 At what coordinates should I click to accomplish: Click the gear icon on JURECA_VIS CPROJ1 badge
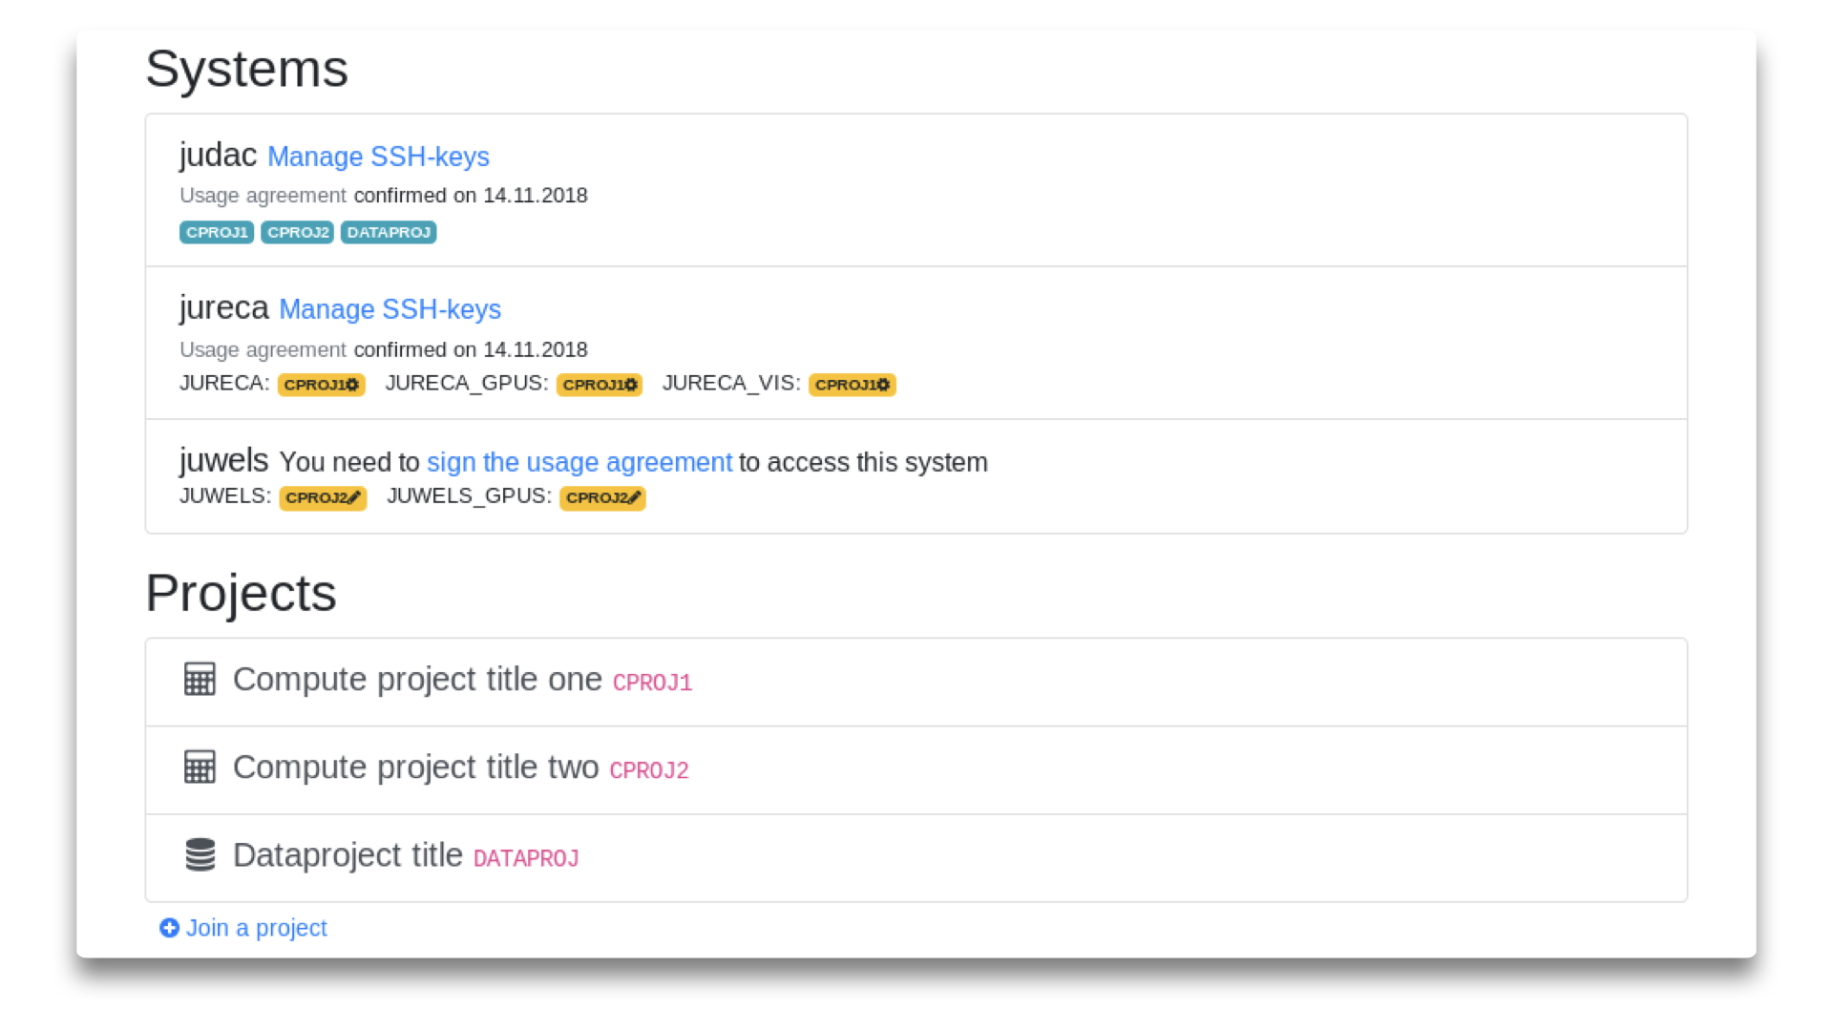883,385
